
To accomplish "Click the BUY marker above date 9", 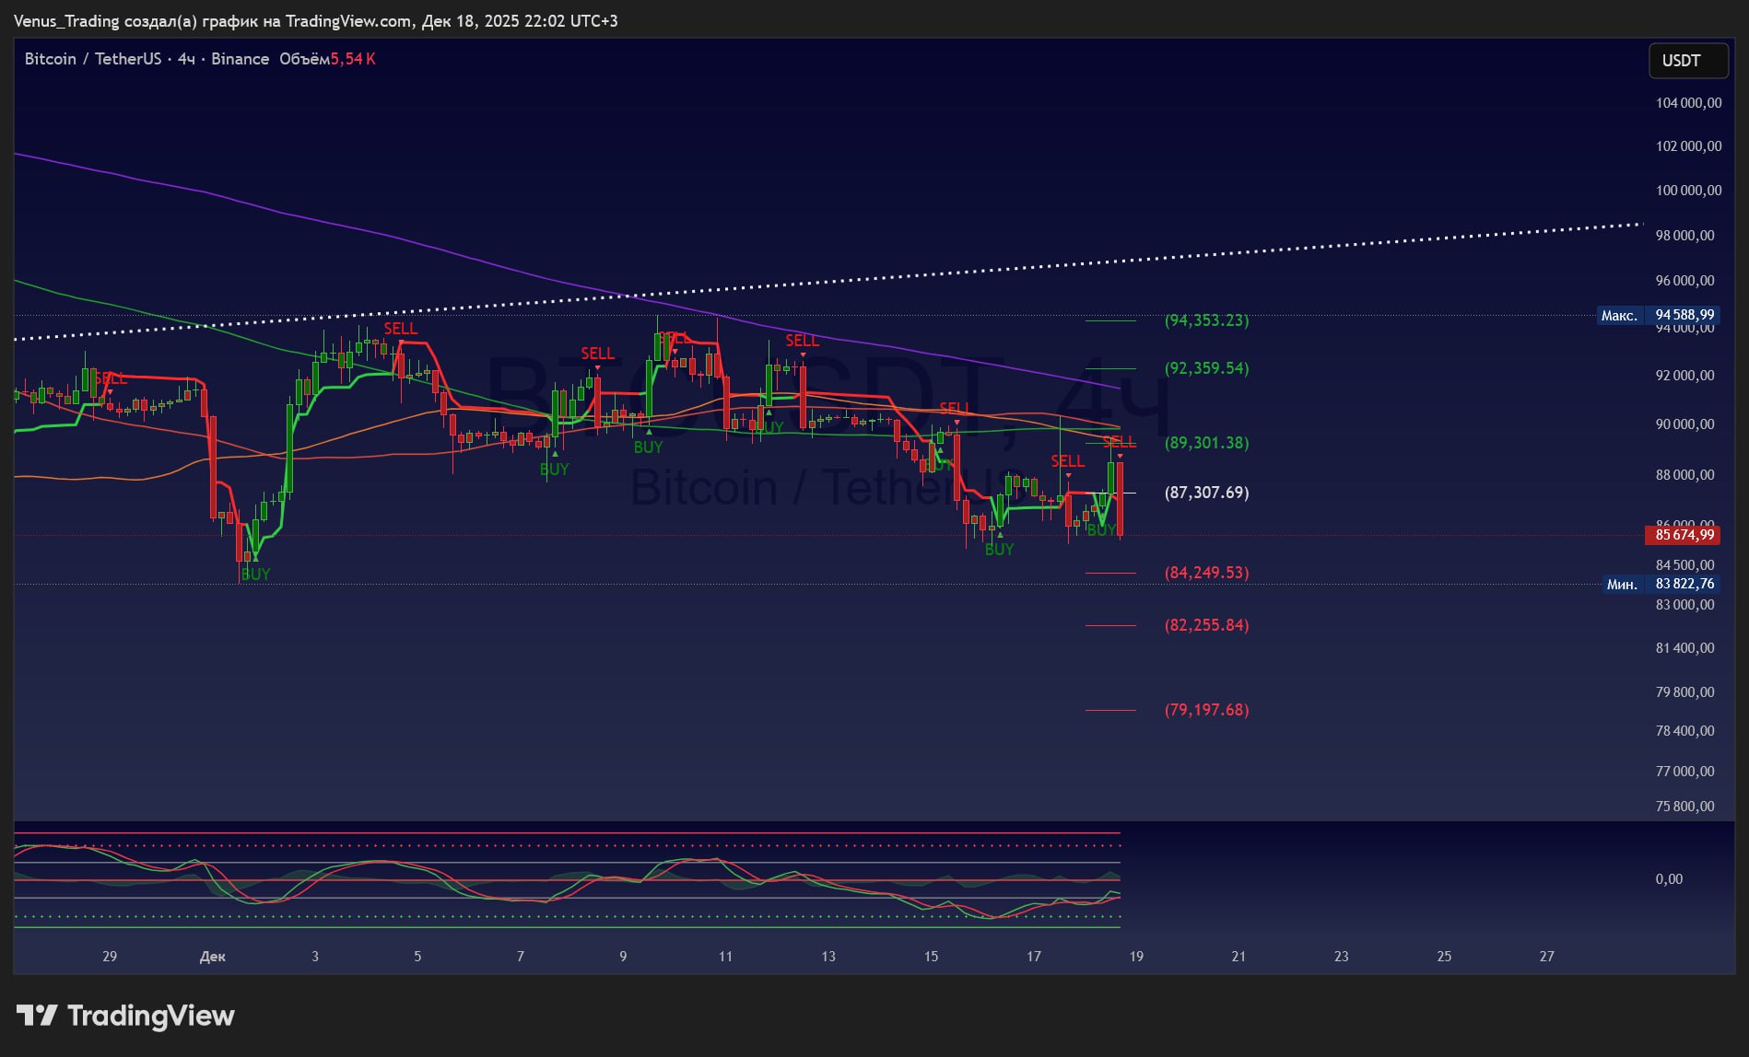I will point(648,447).
